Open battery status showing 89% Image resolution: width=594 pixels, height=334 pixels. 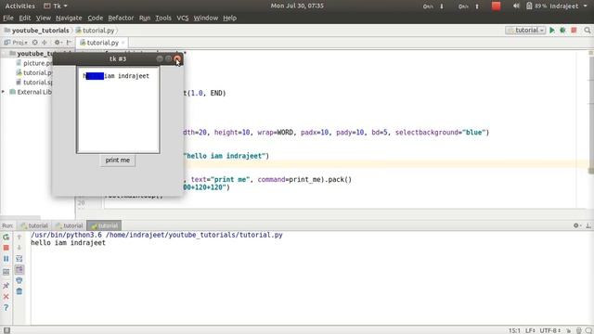[x=536, y=6]
